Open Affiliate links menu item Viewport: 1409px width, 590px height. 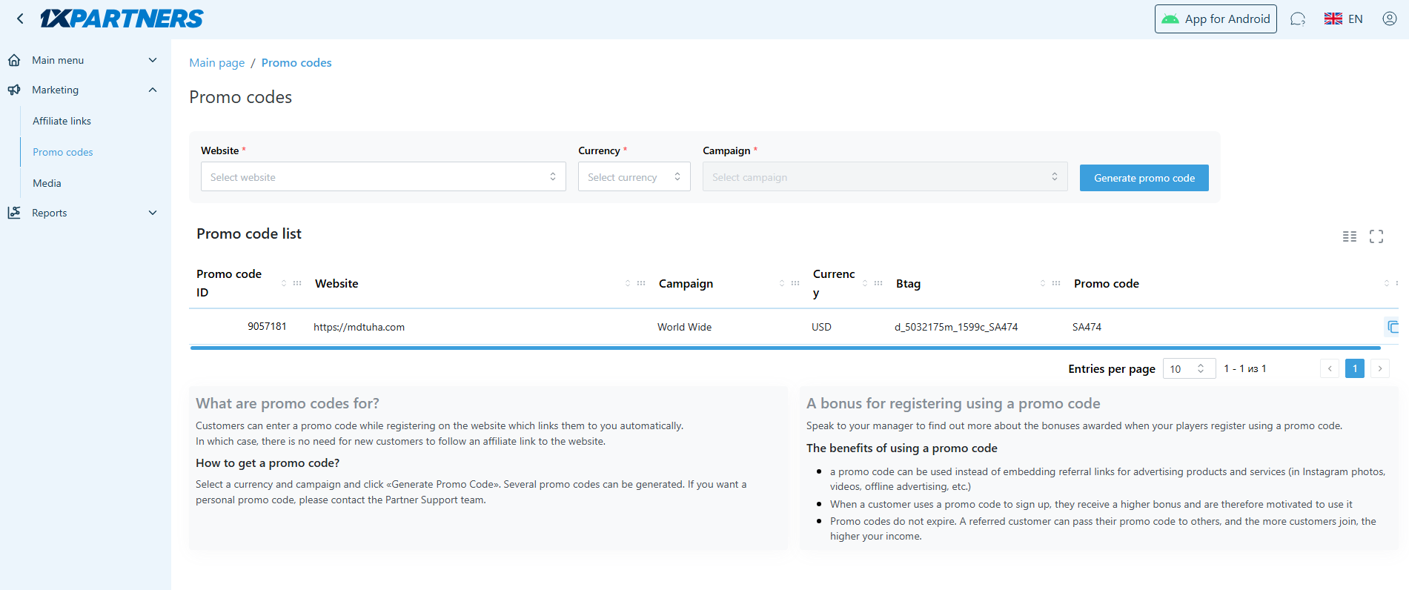(x=62, y=121)
